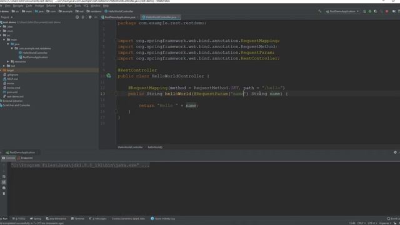Open the Window menu

[96, 6]
